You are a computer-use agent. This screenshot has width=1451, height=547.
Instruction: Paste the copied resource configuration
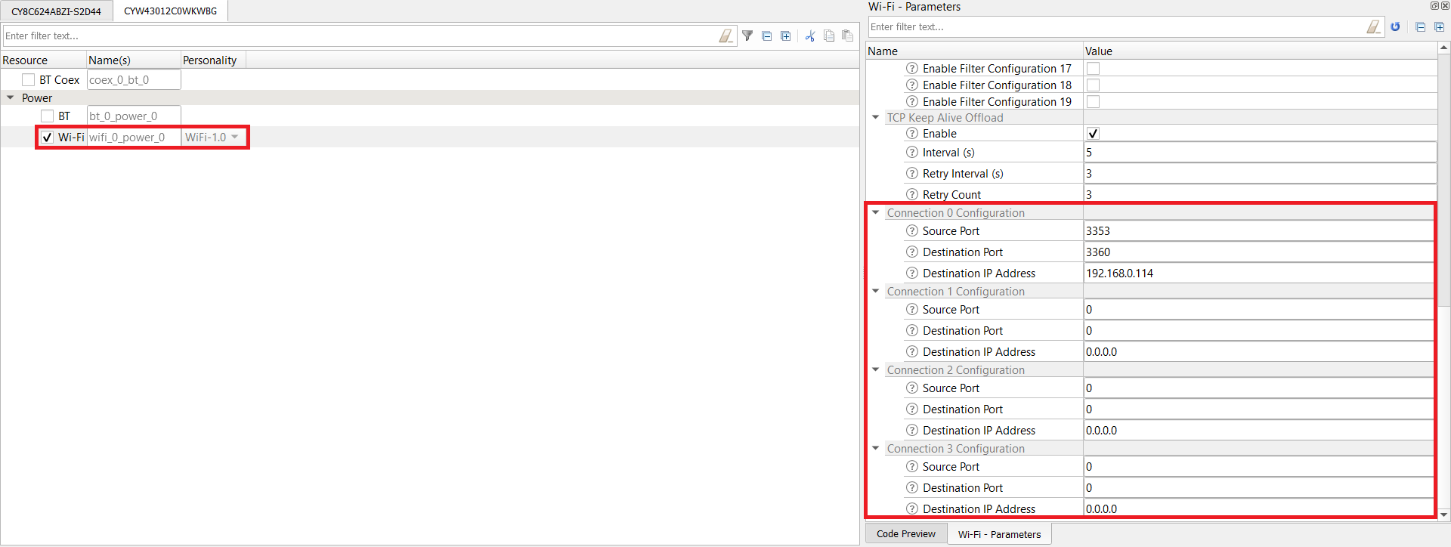click(848, 36)
